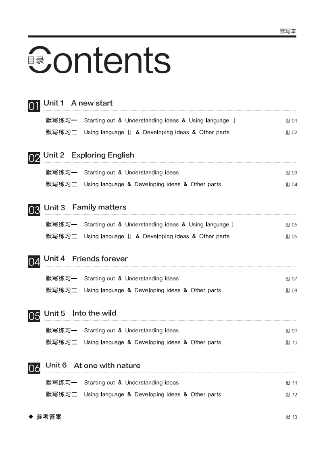Open the Unit 1 A new start heading
Viewport: 325px width, 452px height.
78,103
